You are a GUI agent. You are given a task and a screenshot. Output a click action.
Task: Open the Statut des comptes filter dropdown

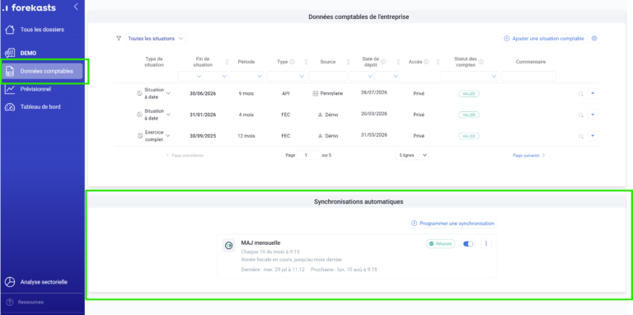[469, 76]
